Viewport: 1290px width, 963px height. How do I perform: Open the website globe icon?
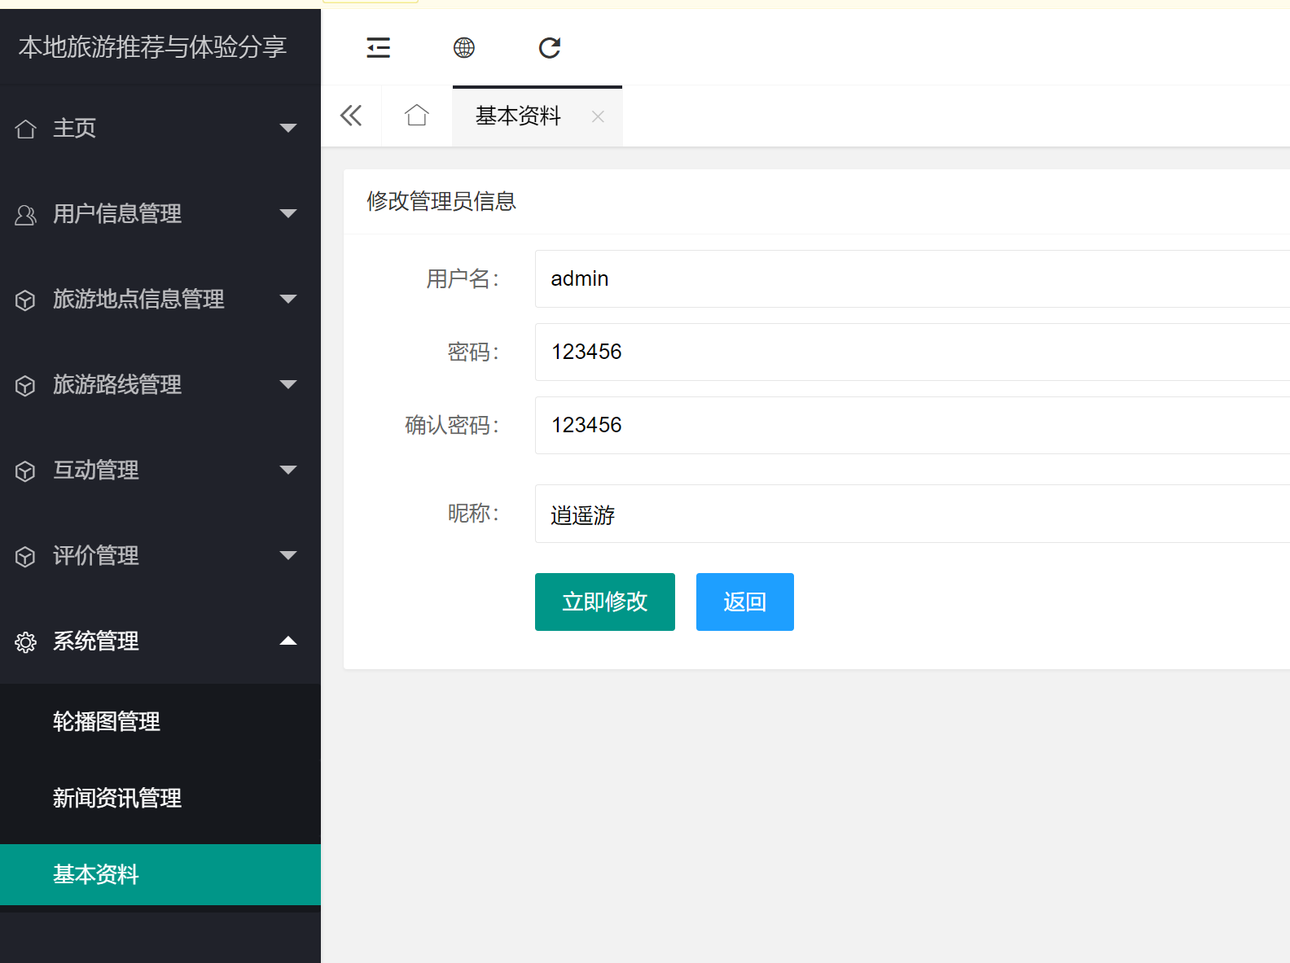pyautogui.click(x=464, y=48)
